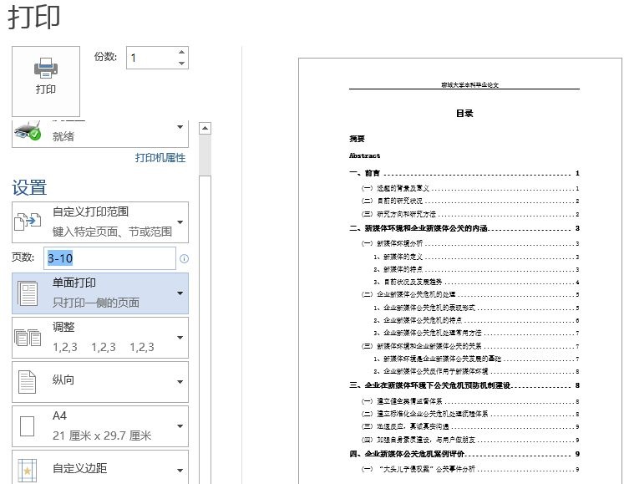Expand the 单面打印 dropdown arrow
The image size is (624, 484).
180,293
